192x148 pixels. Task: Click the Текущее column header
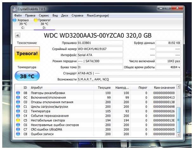coord(103,87)
